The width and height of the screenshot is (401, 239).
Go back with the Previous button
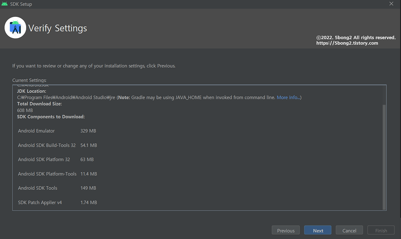click(286, 230)
